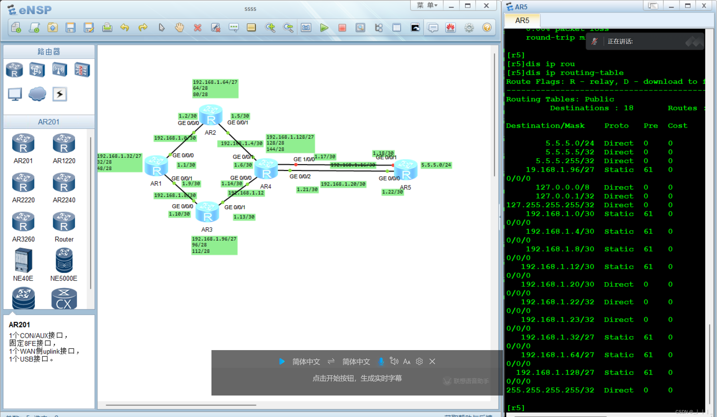The height and width of the screenshot is (417, 717).
Task: Click the red X delete icon
Action: tap(197, 28)
